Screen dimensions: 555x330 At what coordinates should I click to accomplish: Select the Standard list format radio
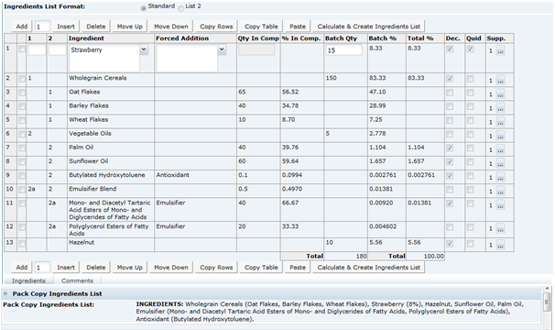click(144, 8)
